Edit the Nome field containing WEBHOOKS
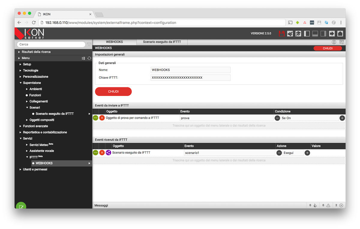Screen dimensions: 360x229 [190, 70]
